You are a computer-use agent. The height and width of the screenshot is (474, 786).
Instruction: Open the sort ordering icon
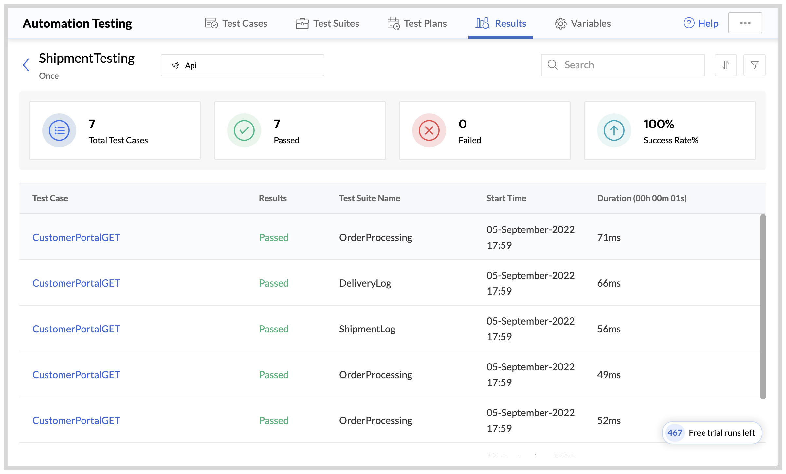pyautogui.click(x=725, y=65)
